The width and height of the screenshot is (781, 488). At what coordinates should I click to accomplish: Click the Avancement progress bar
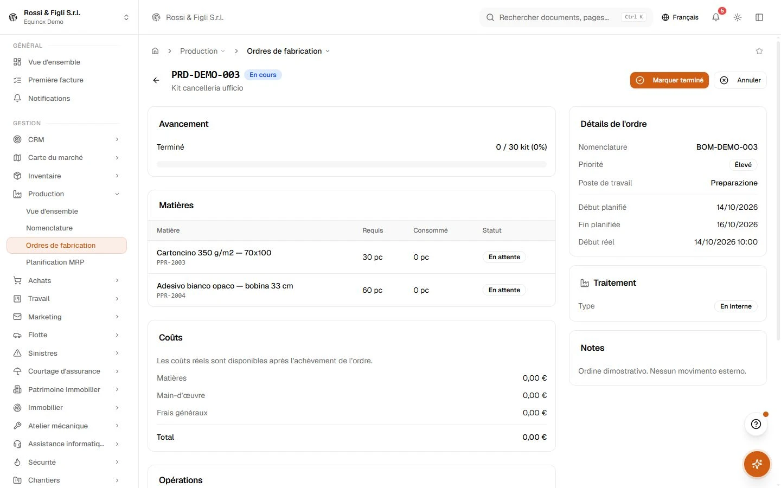click(x=351, y=164)
